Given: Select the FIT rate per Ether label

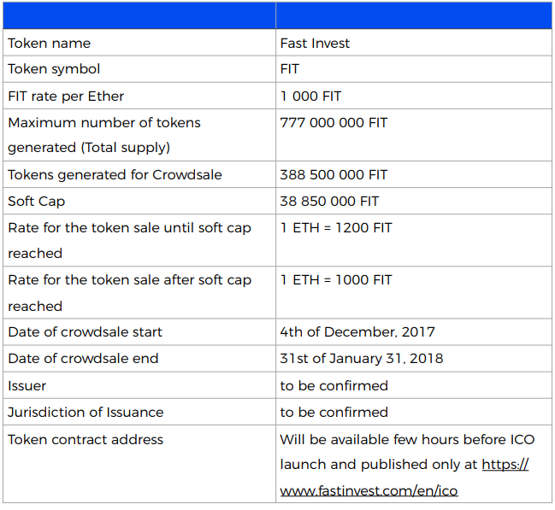Looking at the screenshot, I should click(x=66, y=97).
